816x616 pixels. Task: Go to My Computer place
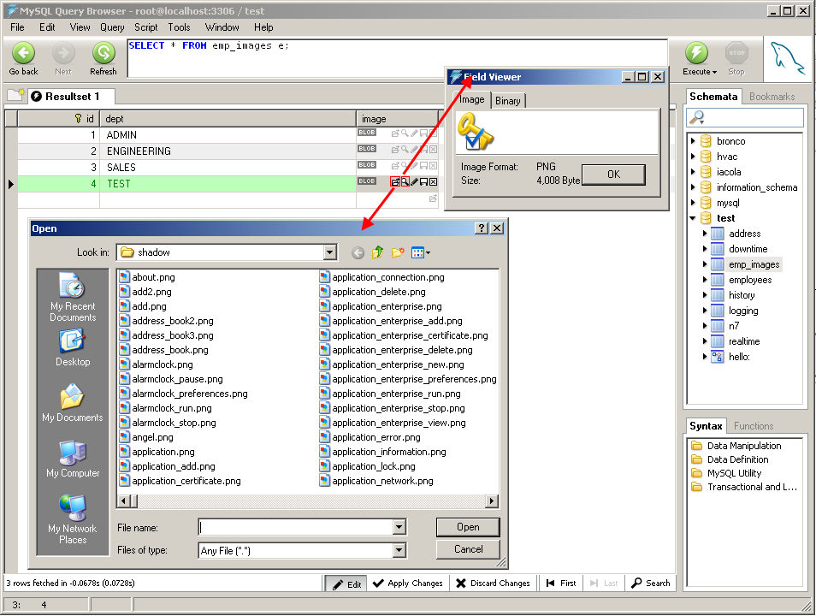[73, 459]
